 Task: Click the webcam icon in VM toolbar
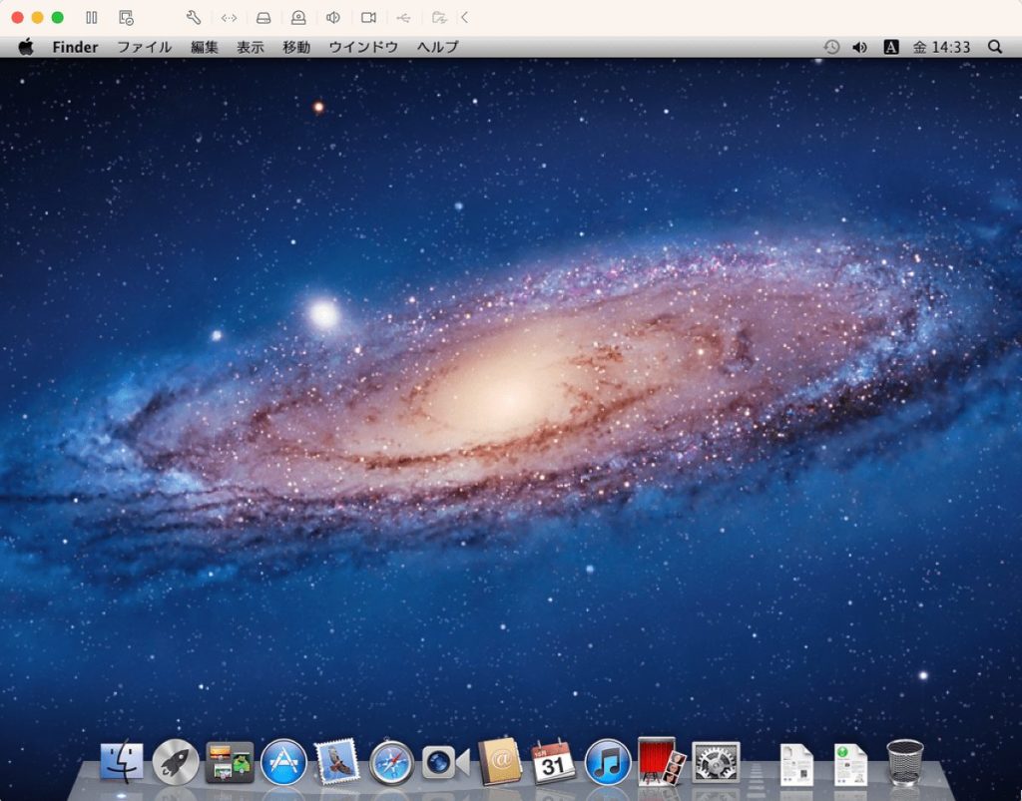298,18
